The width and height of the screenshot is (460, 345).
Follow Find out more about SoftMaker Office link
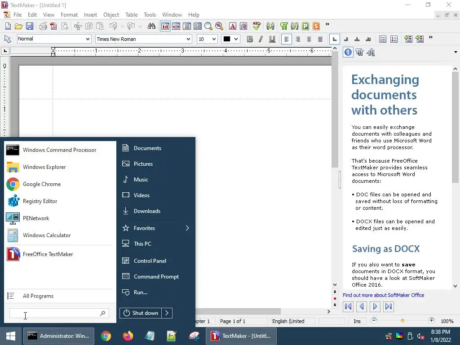tap(384, 295)
